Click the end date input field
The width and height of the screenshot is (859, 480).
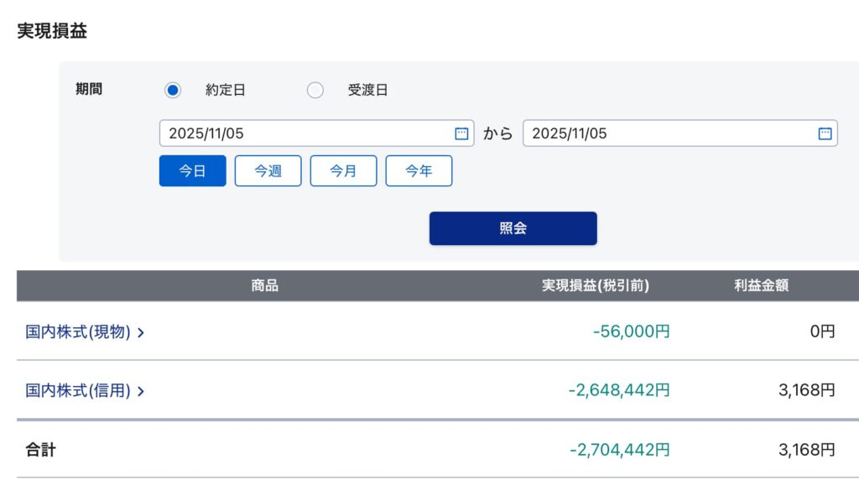coord(669,133)
